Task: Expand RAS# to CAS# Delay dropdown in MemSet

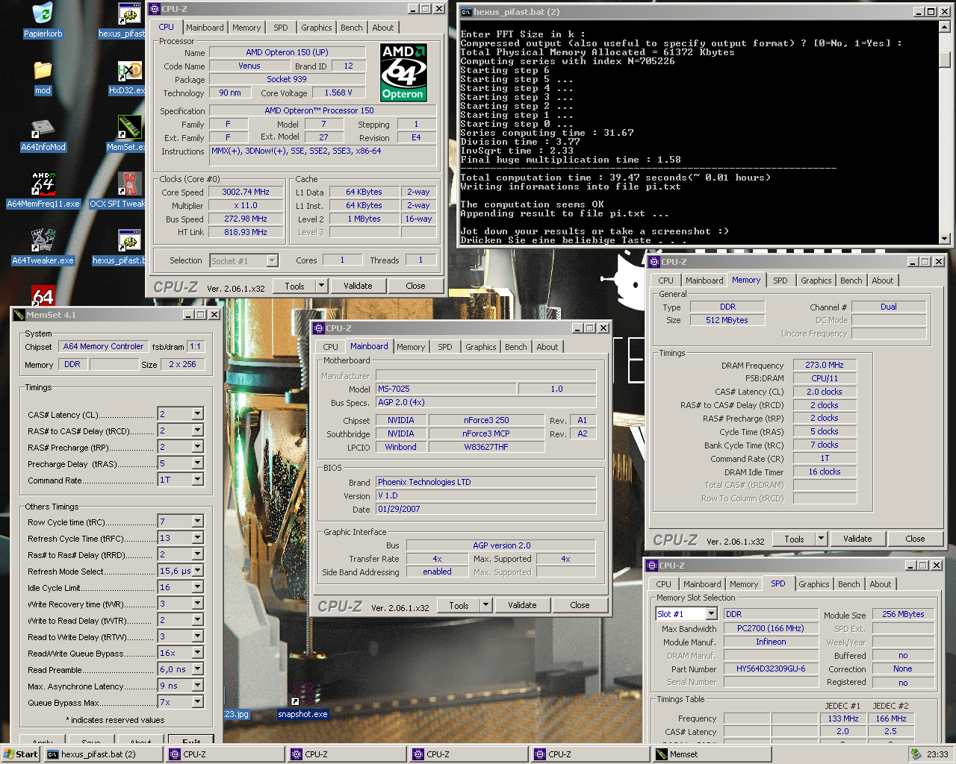Action: 198,430
